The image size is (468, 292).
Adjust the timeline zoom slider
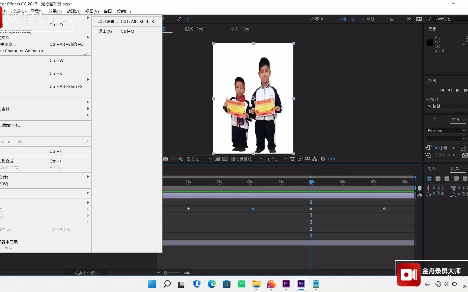(165, 273)
